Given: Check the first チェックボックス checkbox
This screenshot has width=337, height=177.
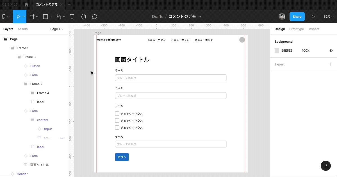Looking at the screenshot, I should point(117,114).
